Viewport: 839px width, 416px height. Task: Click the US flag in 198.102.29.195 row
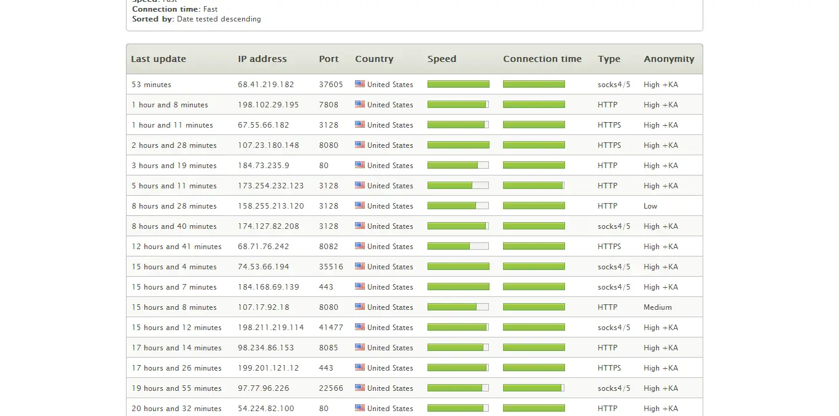click(360, 104)
